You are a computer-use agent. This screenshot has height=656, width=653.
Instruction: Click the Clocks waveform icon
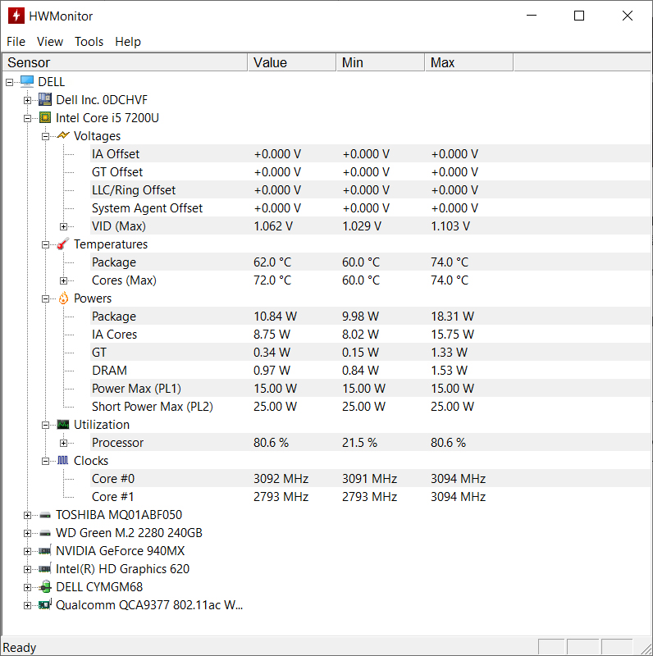pos(63,460)
